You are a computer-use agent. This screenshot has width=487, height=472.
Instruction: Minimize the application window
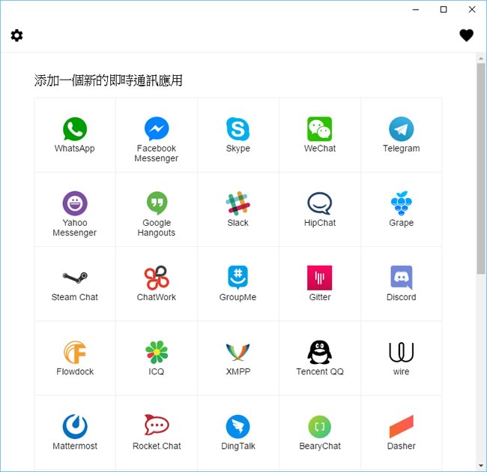(416, 10)
